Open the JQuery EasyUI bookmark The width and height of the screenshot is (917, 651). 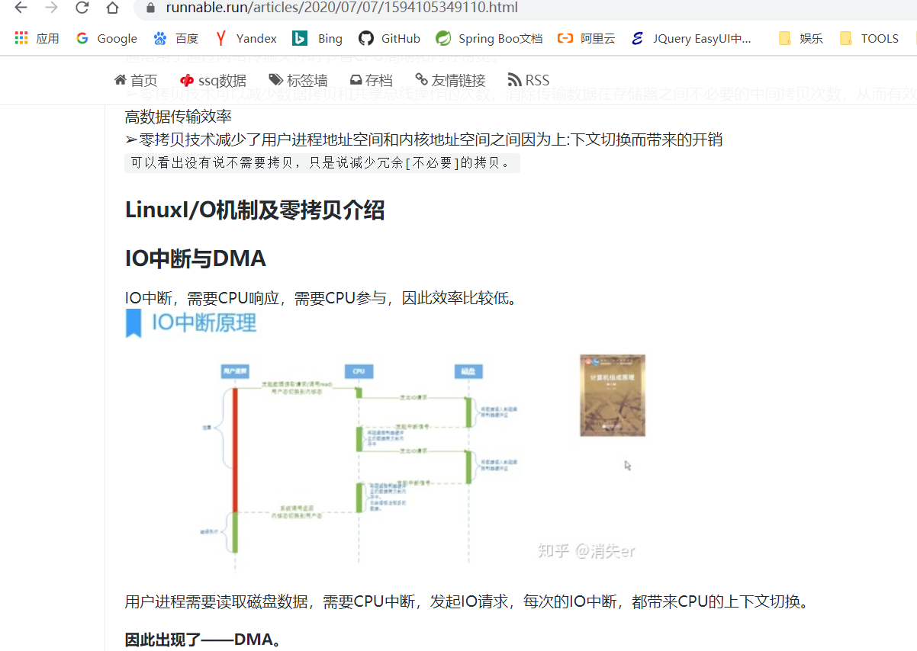click(691, 38)
